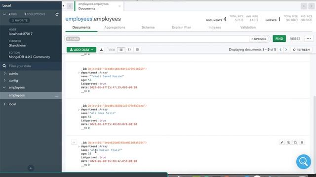Open the config database entry
This screenshot has width=316, height=177.
click(13, 81)
